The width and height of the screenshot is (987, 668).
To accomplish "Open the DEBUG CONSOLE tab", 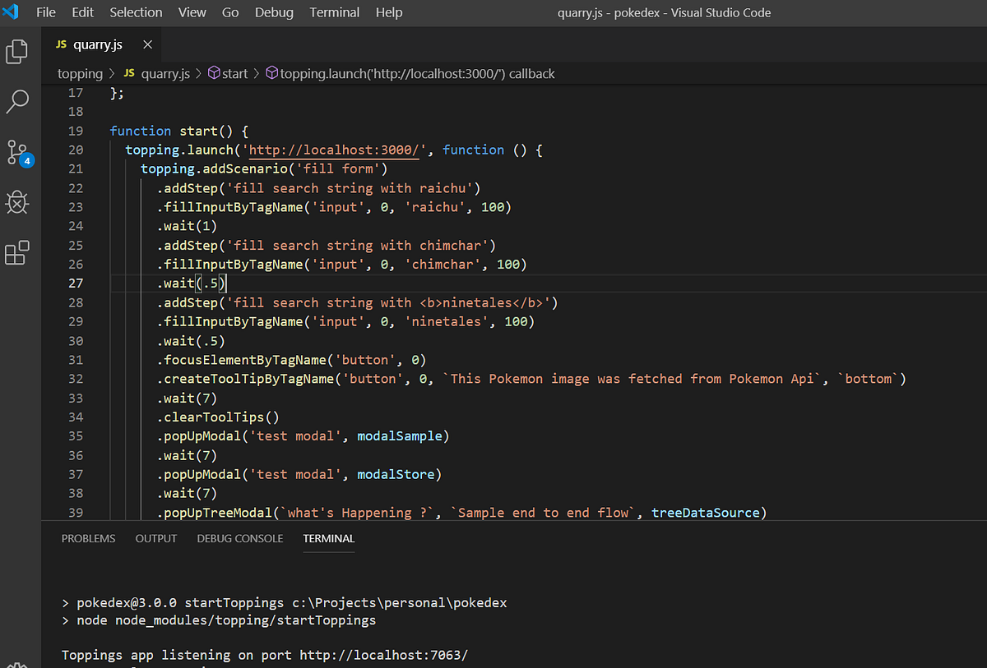I will (x=239, y=538).
